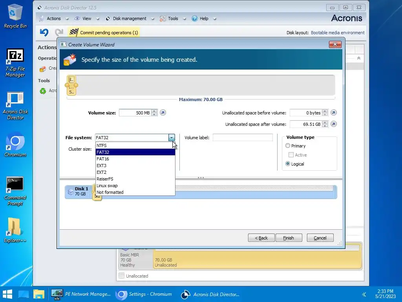
Task: Click the Finish button
Action: tap(289, 238)
